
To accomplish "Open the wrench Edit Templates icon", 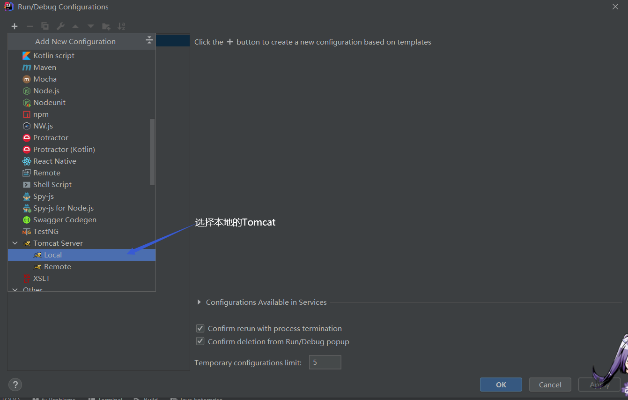I will [x=60, y=26].
